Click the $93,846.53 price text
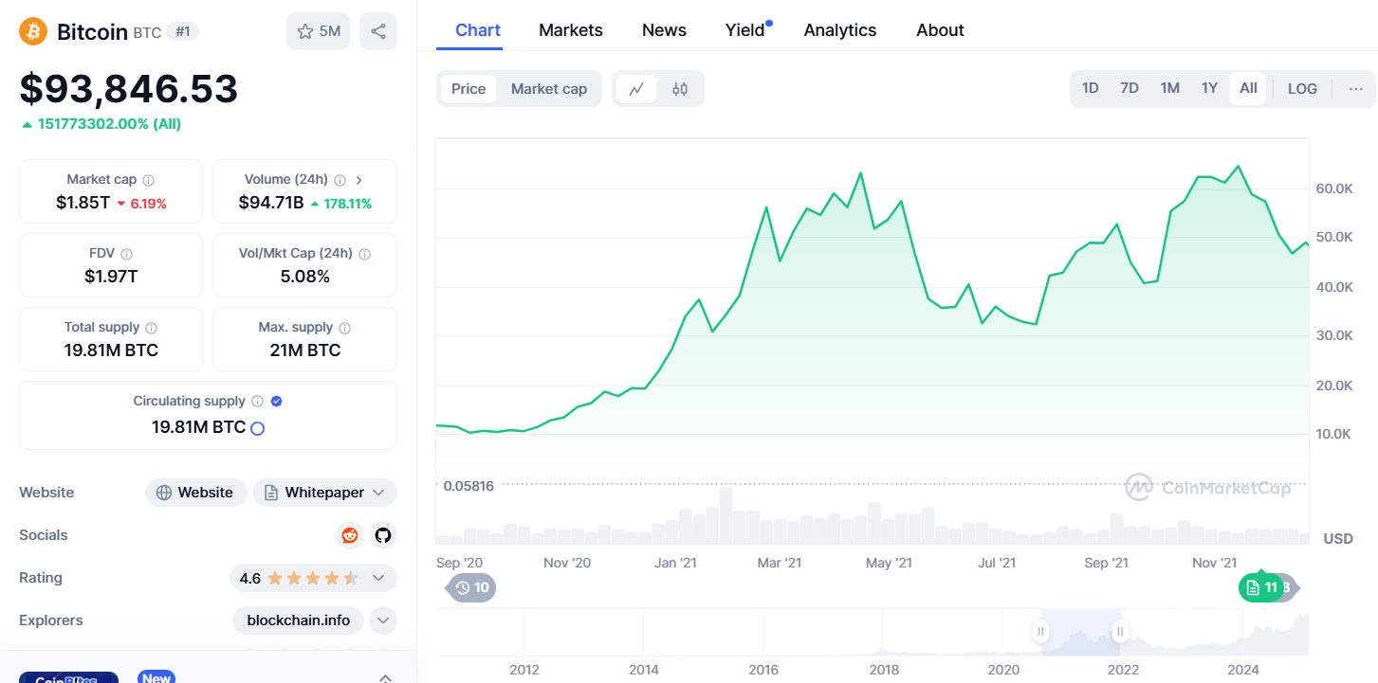1378x683 pixels. (x=129, y=89)
